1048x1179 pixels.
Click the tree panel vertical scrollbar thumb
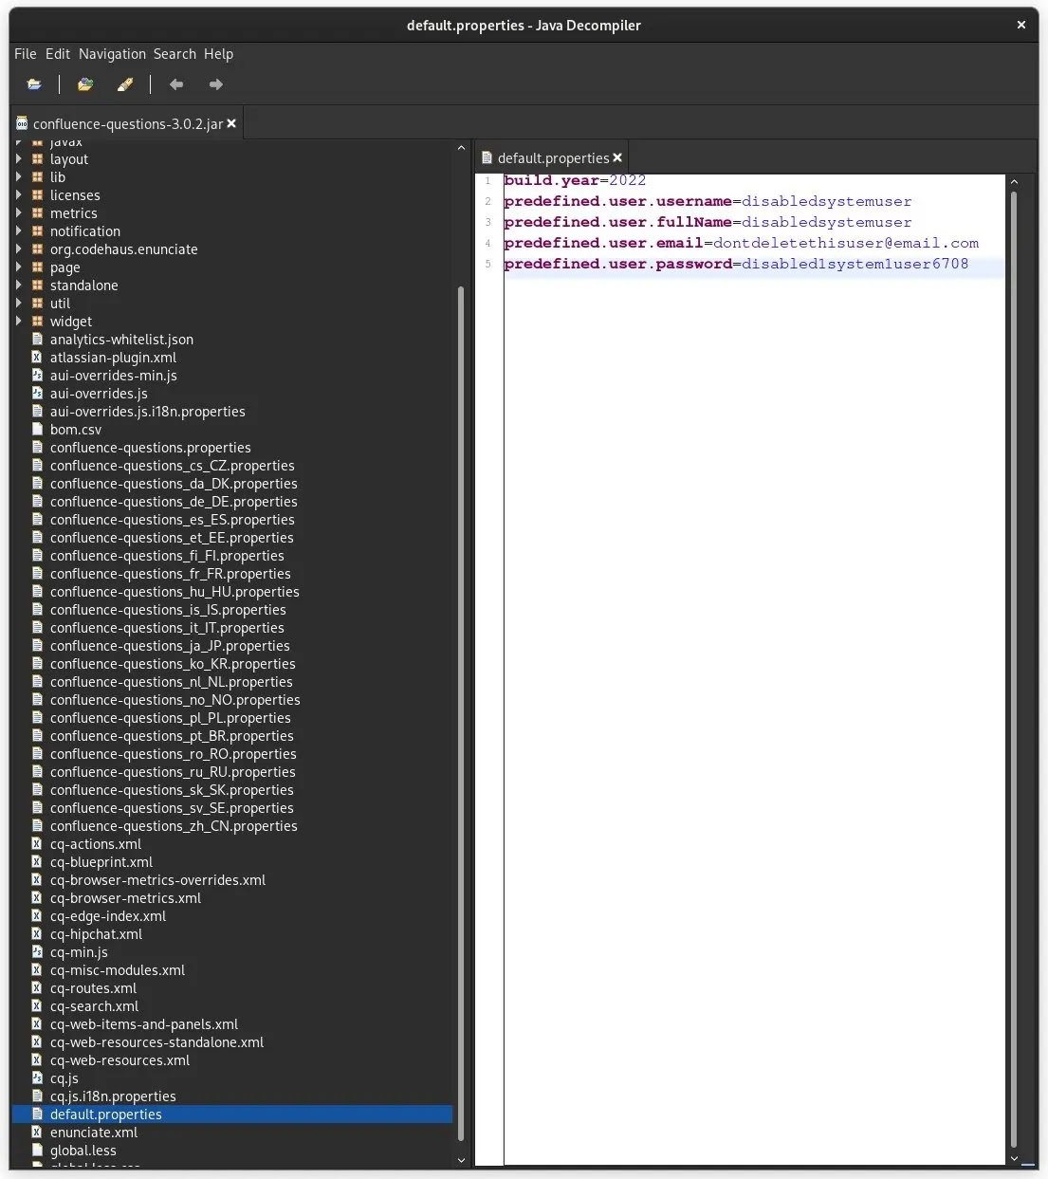[461, 713]
